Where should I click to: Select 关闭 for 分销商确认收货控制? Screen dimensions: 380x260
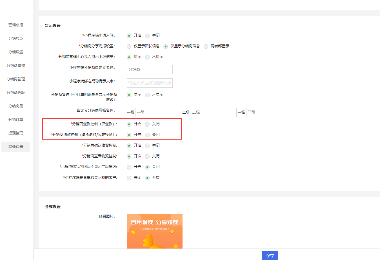[x=147, y=146]
